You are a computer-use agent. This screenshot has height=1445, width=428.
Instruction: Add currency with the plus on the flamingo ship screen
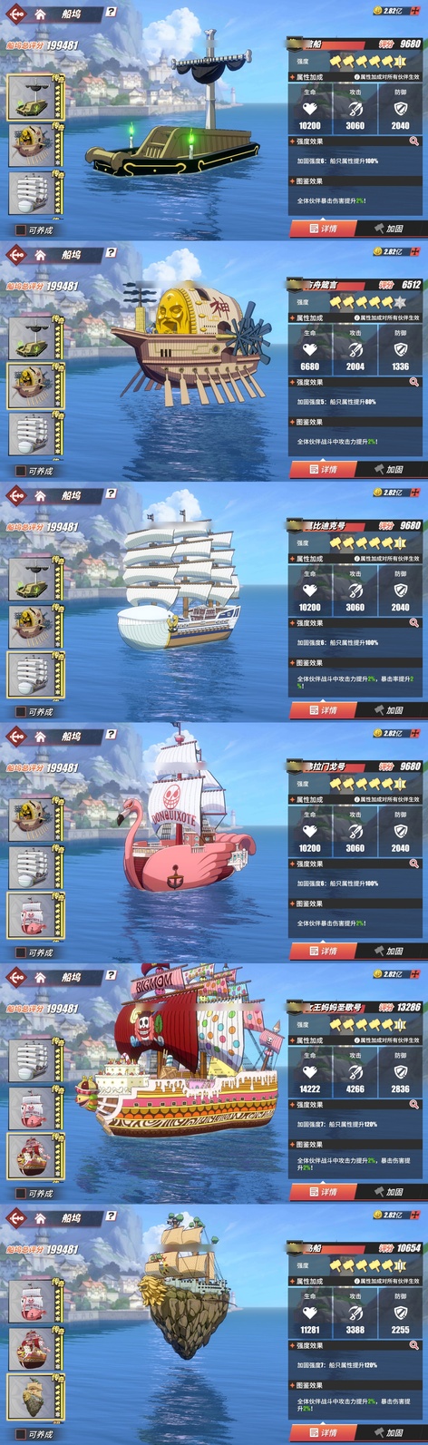(415, 733)
